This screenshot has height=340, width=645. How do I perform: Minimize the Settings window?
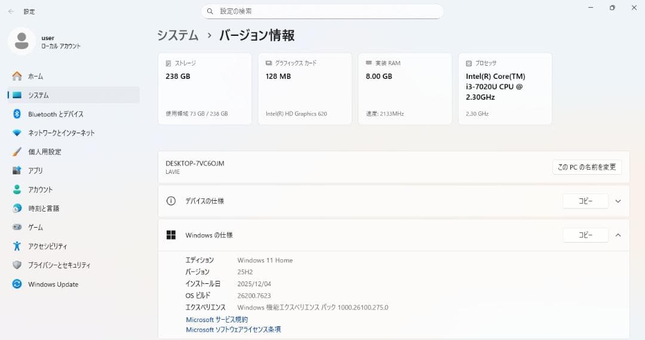tap(591, 8)
